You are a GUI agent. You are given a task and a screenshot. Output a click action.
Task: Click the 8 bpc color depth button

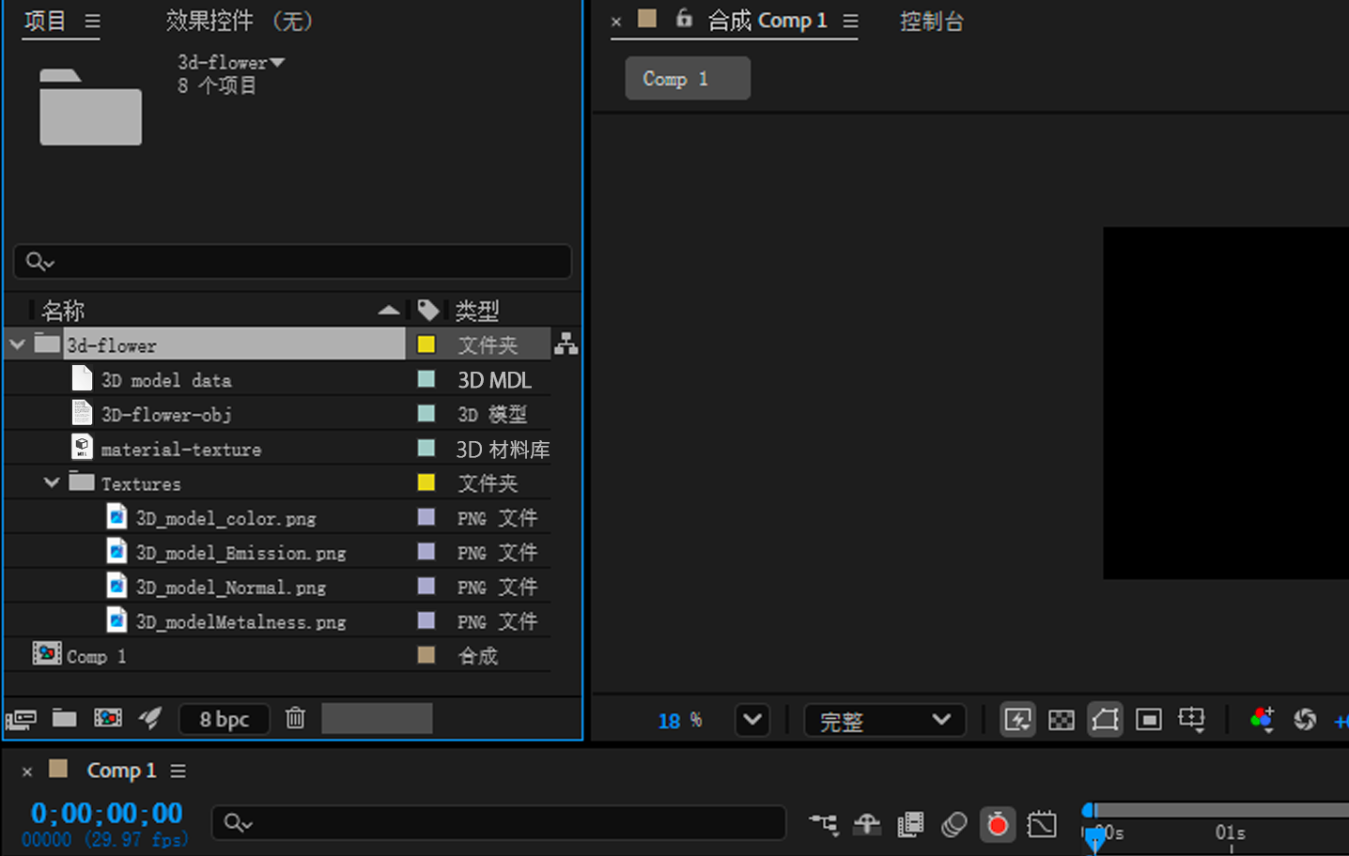click(x=224, y=720)
